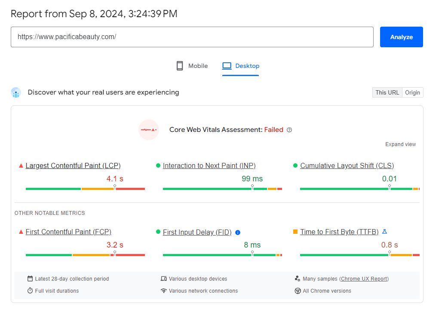The width and height of the screenshot is (448, 309).
Task: Click the real users experience chart icon
Action: click(x=16, y=92)
